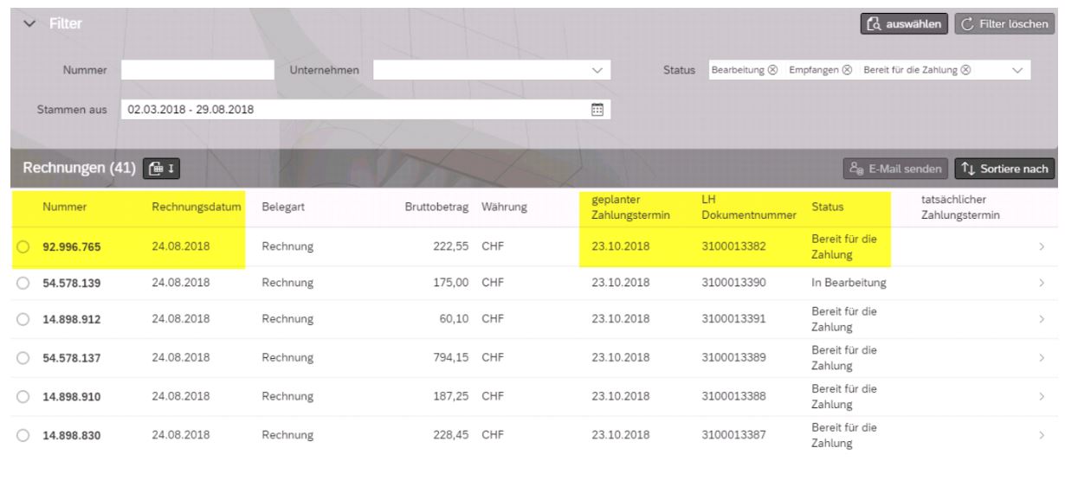The image size is (1065, 480).
Task: Open details arrow for invoice 54.578.137
Action: point(1042,359)
